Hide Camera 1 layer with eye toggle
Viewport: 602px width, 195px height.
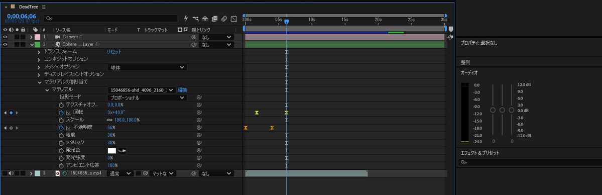pyautogui.click(x=5, y=37)
